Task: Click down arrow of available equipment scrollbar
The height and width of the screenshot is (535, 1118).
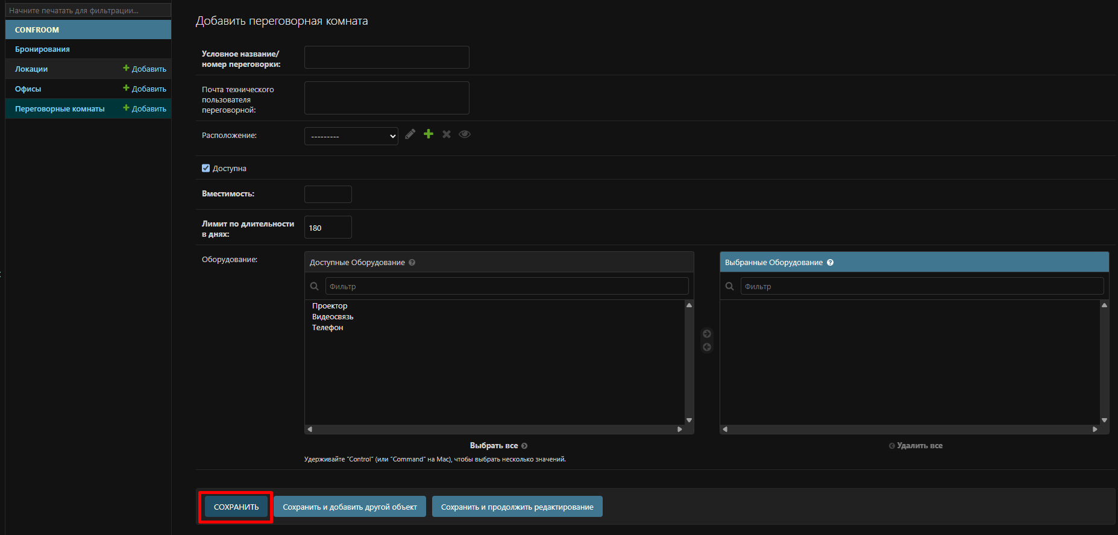Action: pyautogui.click(x=689, y=420)
